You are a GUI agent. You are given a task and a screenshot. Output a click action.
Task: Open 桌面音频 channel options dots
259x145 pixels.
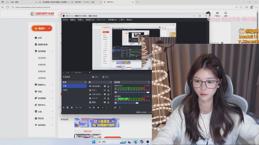(x=116, y=99)
